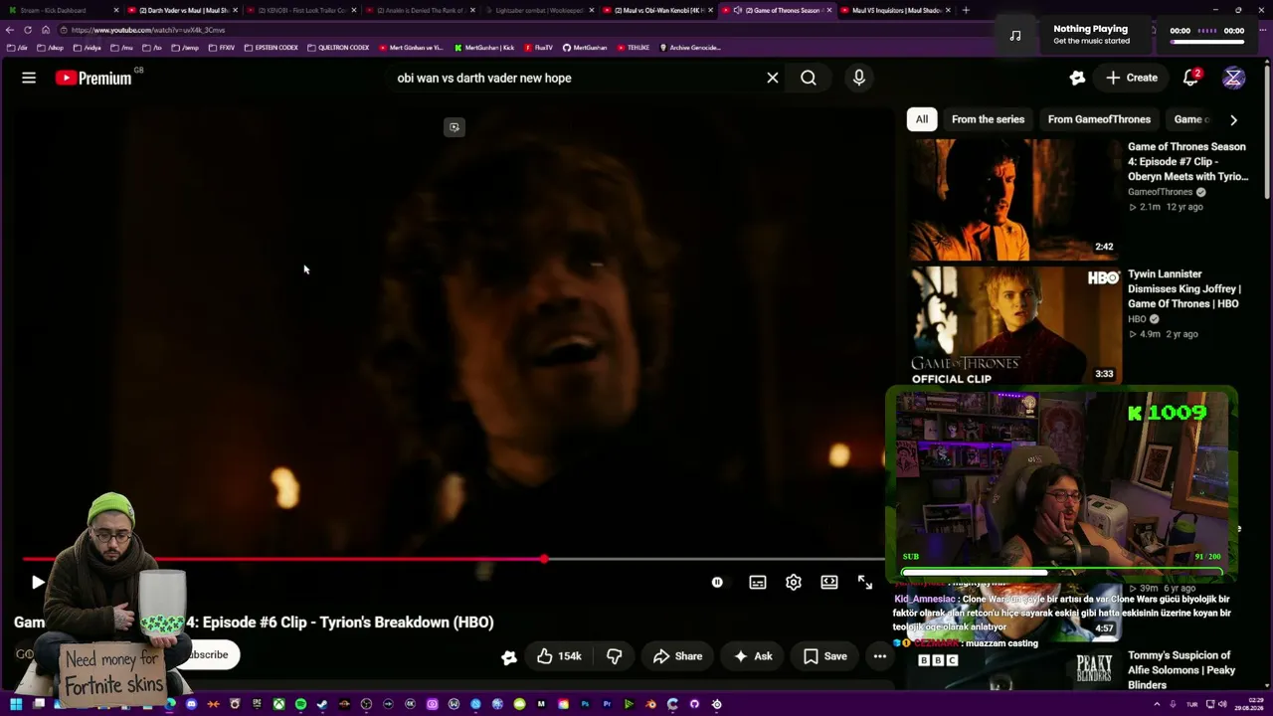The width and height of the screenshot is (1273, 716).
Task: Switch to Maul vs Obi-Wan Kenobi tab
Action: point(658,10)
